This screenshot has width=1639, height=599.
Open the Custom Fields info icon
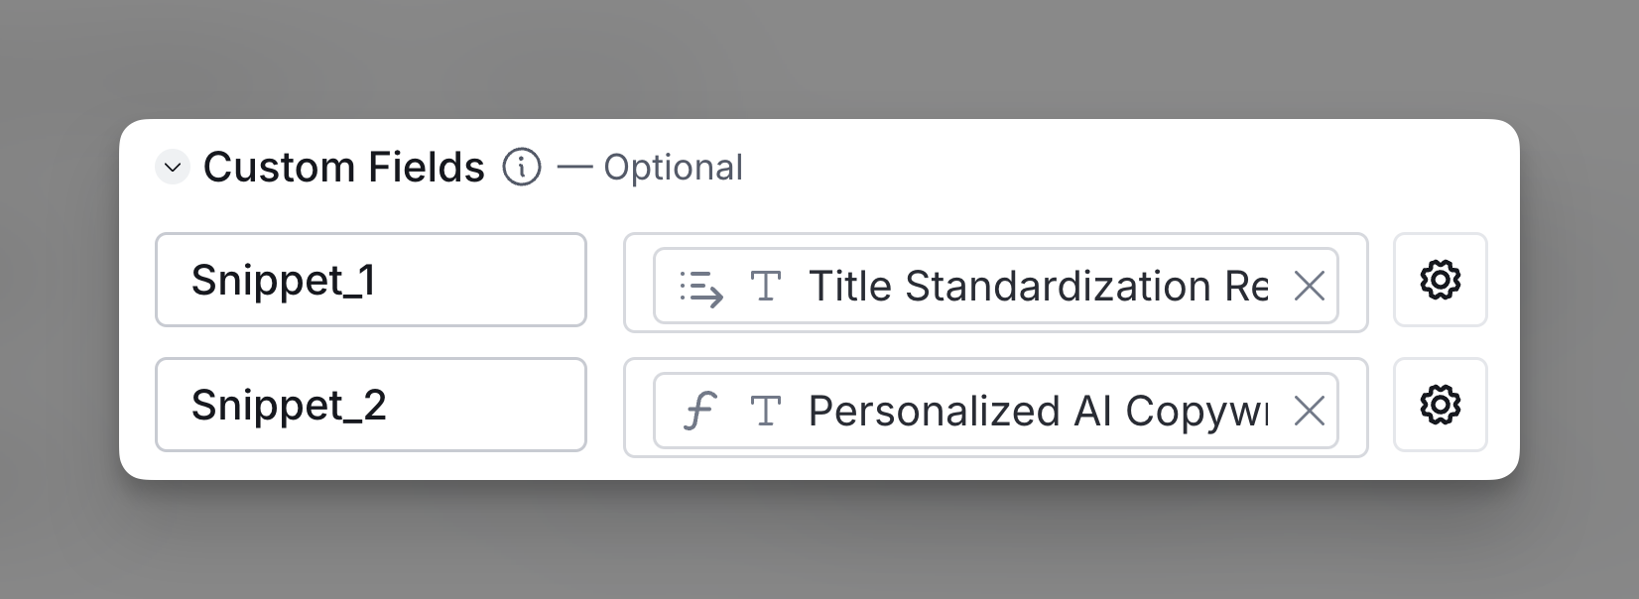(522, 167)
